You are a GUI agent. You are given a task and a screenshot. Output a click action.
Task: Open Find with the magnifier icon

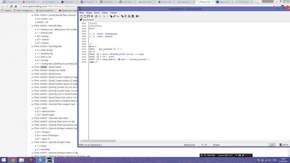[115, 16]
